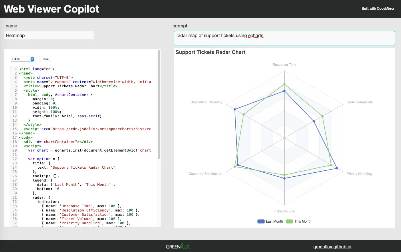
Task: Open the HTML language dropdown
Action: point(22,59)
